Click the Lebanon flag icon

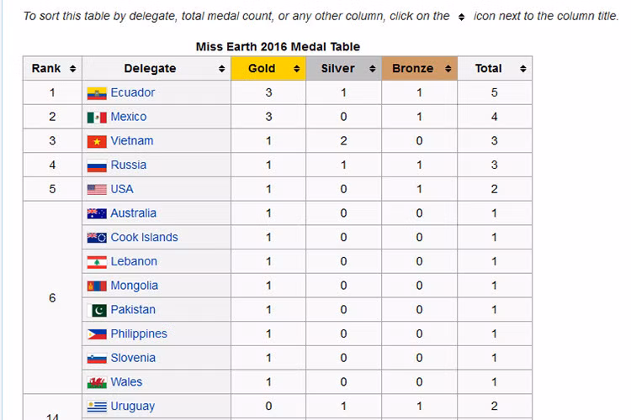click(97, 262)
